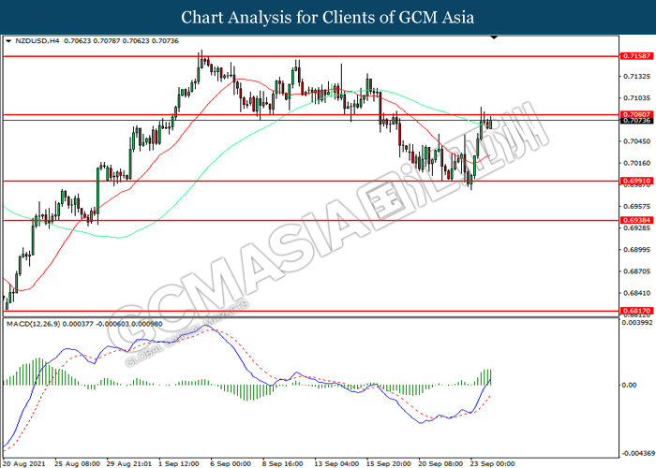This screenshot has height=468, width=656.
Task: Click the 20 Aug 2021 date label
Action: point(22,464)
